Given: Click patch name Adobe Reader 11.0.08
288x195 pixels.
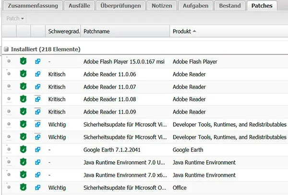Looking at the screenshot, I should point(109,99).
